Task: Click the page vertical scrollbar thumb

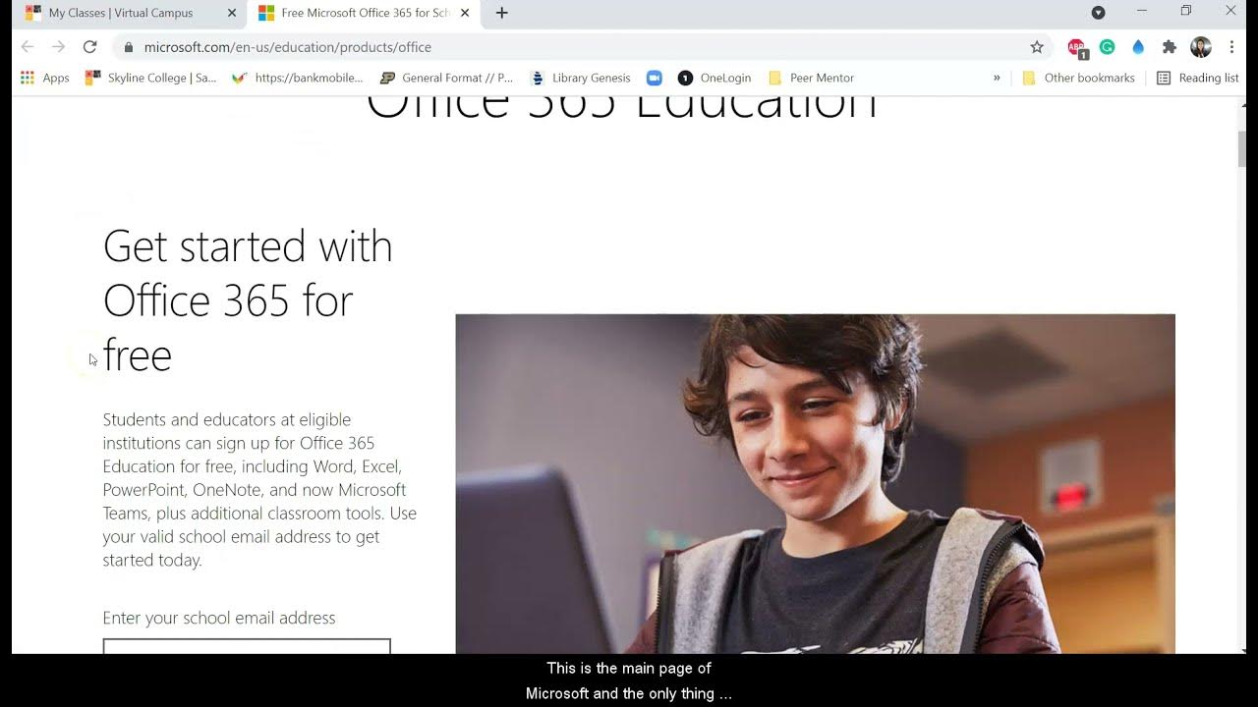Action: (1242, 147)
